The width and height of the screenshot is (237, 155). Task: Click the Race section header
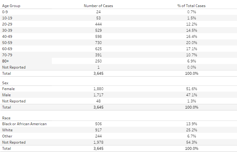tap(6, 118)
